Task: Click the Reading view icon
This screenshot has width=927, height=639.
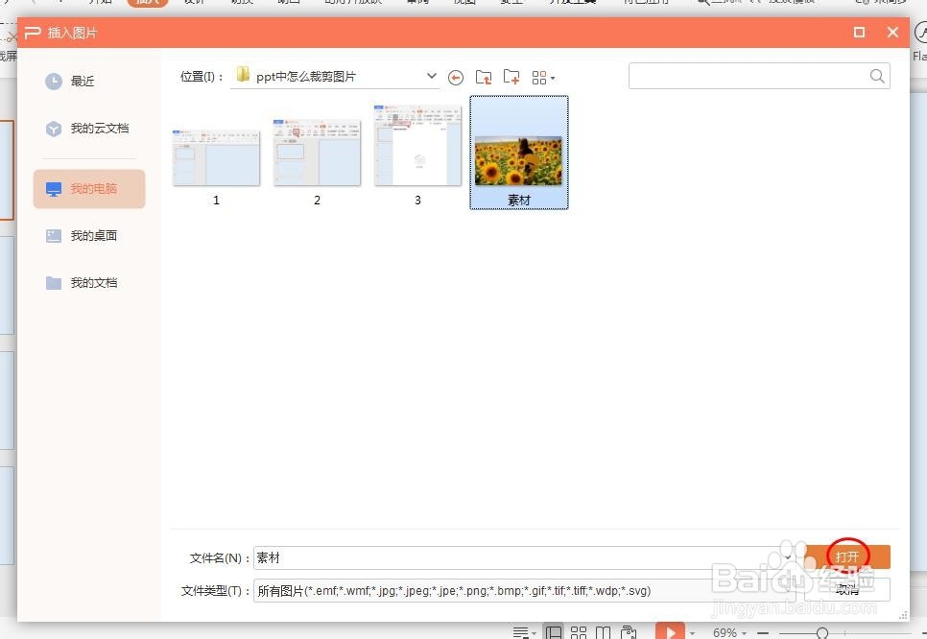Action: [x=604, y=631]
